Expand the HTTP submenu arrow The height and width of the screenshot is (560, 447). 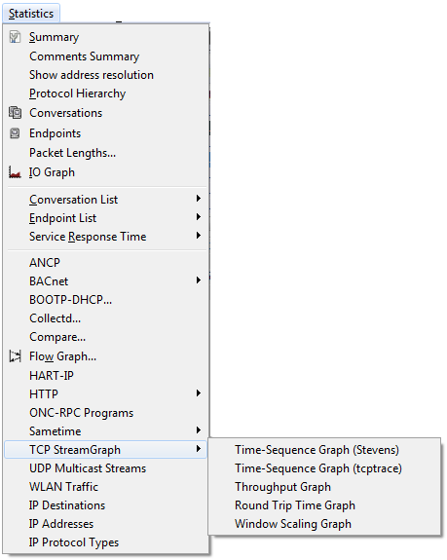199,392
